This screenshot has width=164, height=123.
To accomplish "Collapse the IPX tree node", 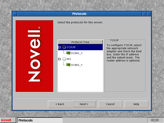I will click(x=59, y=59).
